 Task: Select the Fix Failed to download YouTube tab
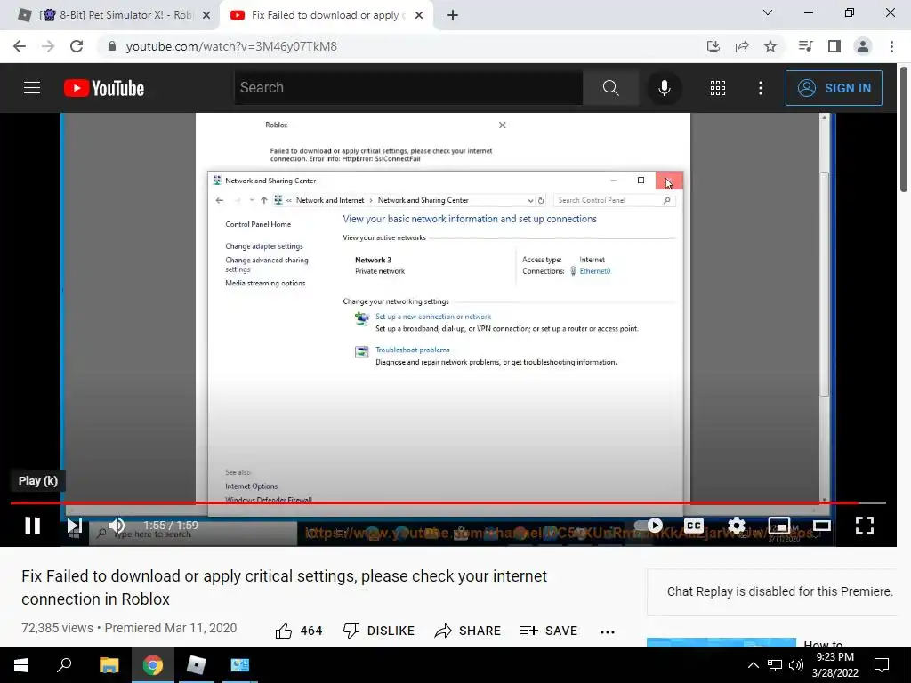(326, 15)
